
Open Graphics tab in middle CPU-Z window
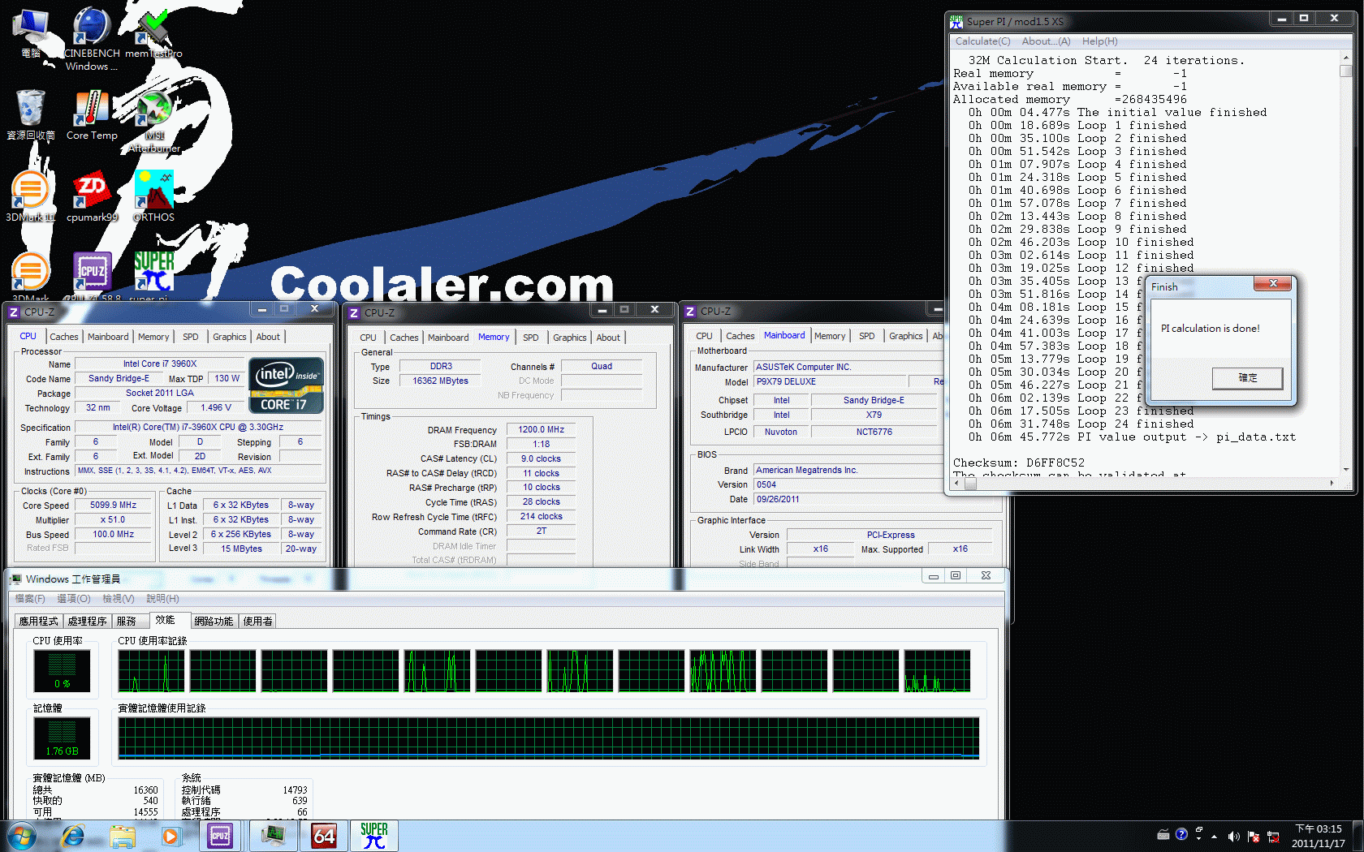[570, 338]
